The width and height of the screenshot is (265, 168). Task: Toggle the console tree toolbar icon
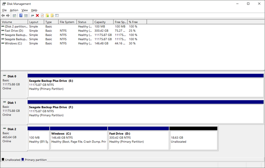[14, 16]
